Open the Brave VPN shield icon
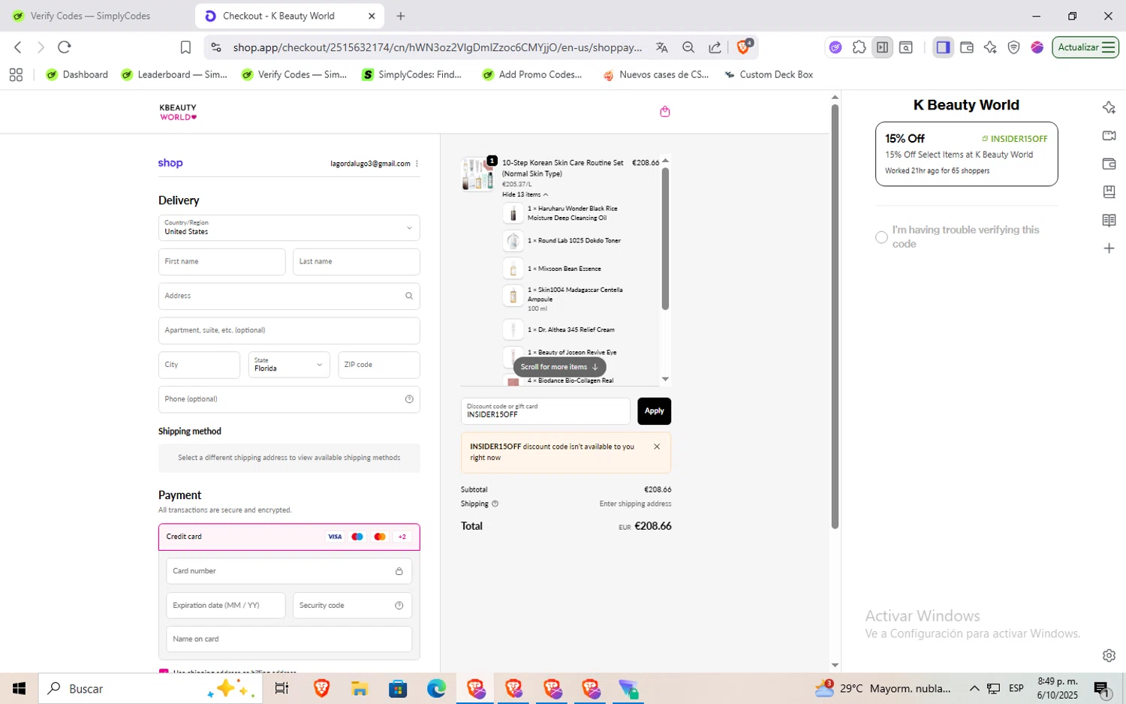The width and height of the screenshot is (1126, 704). click(x=1013, y=47)
